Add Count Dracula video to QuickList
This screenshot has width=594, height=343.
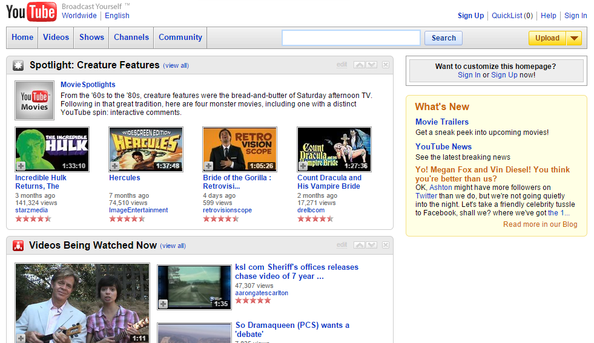click(303, 166)
